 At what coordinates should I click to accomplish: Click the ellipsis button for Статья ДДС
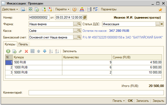pyautogui.click(x=158, y=24)
